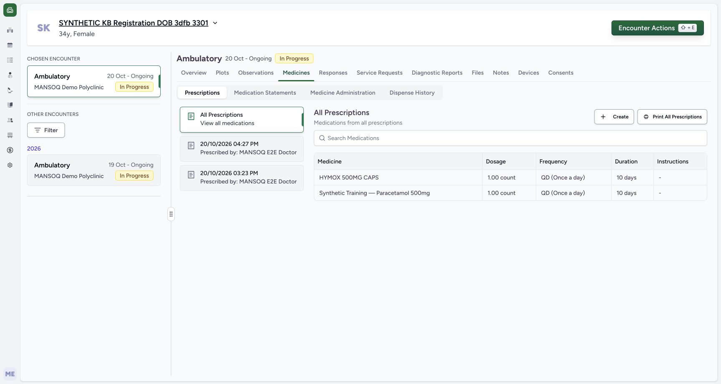Open the users group icon in sidebar

(10, 120)
